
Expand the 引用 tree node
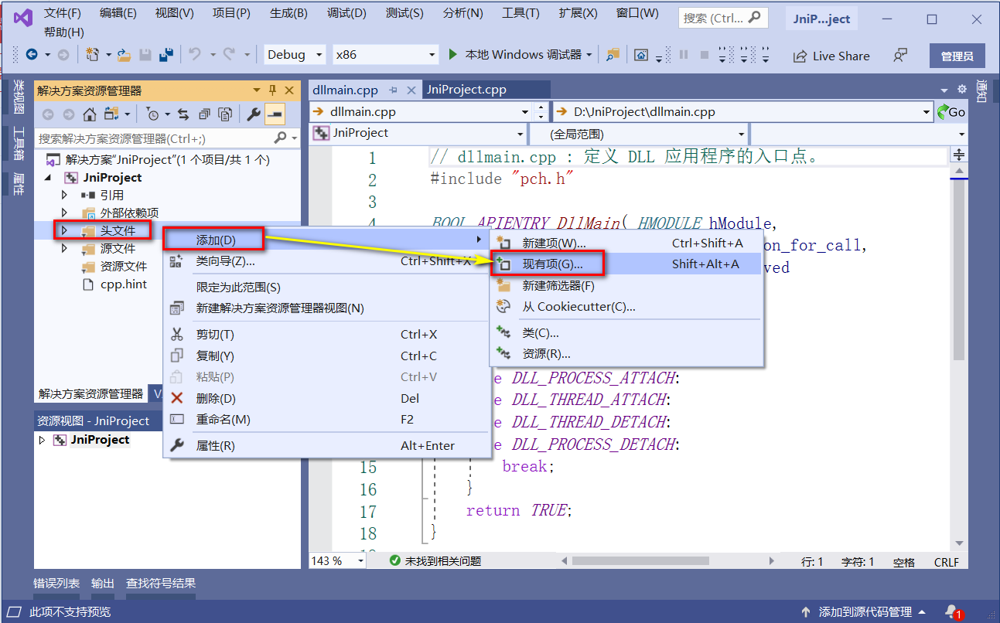[65, 195]
